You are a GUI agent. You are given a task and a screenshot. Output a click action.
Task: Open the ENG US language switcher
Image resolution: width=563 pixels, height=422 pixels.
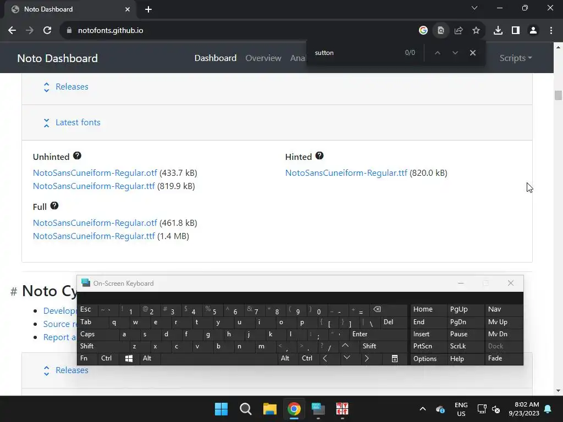tap(461, 409)
